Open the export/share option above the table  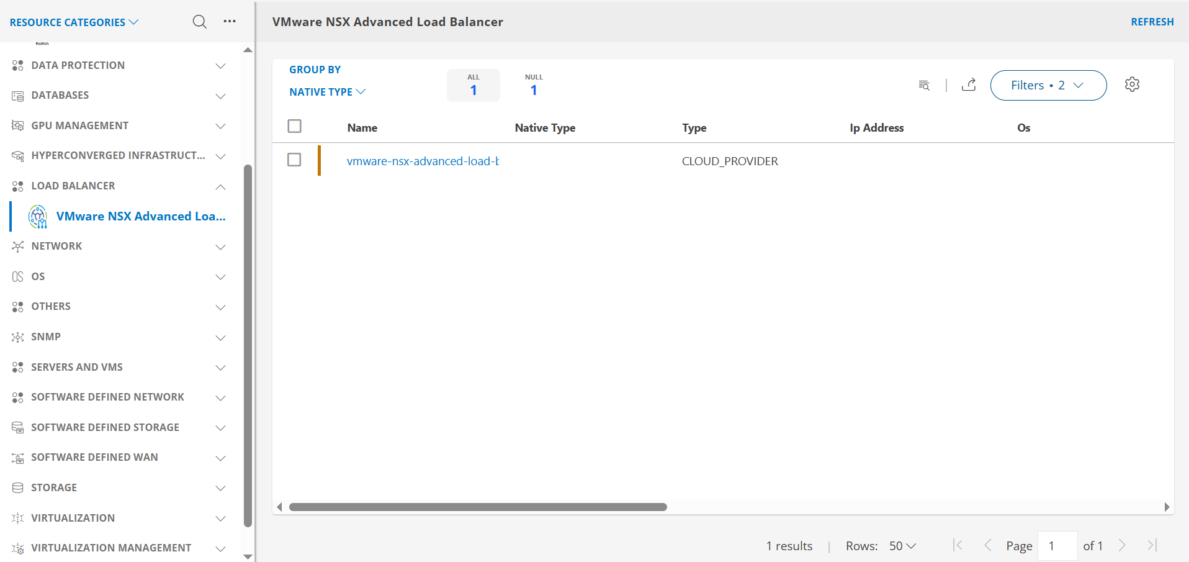click(x=969, y=84)
